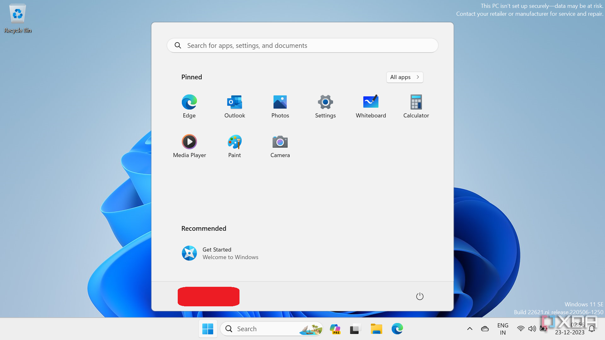Open Task View on taskbar
605x340 pixels.
pos(355,329)
